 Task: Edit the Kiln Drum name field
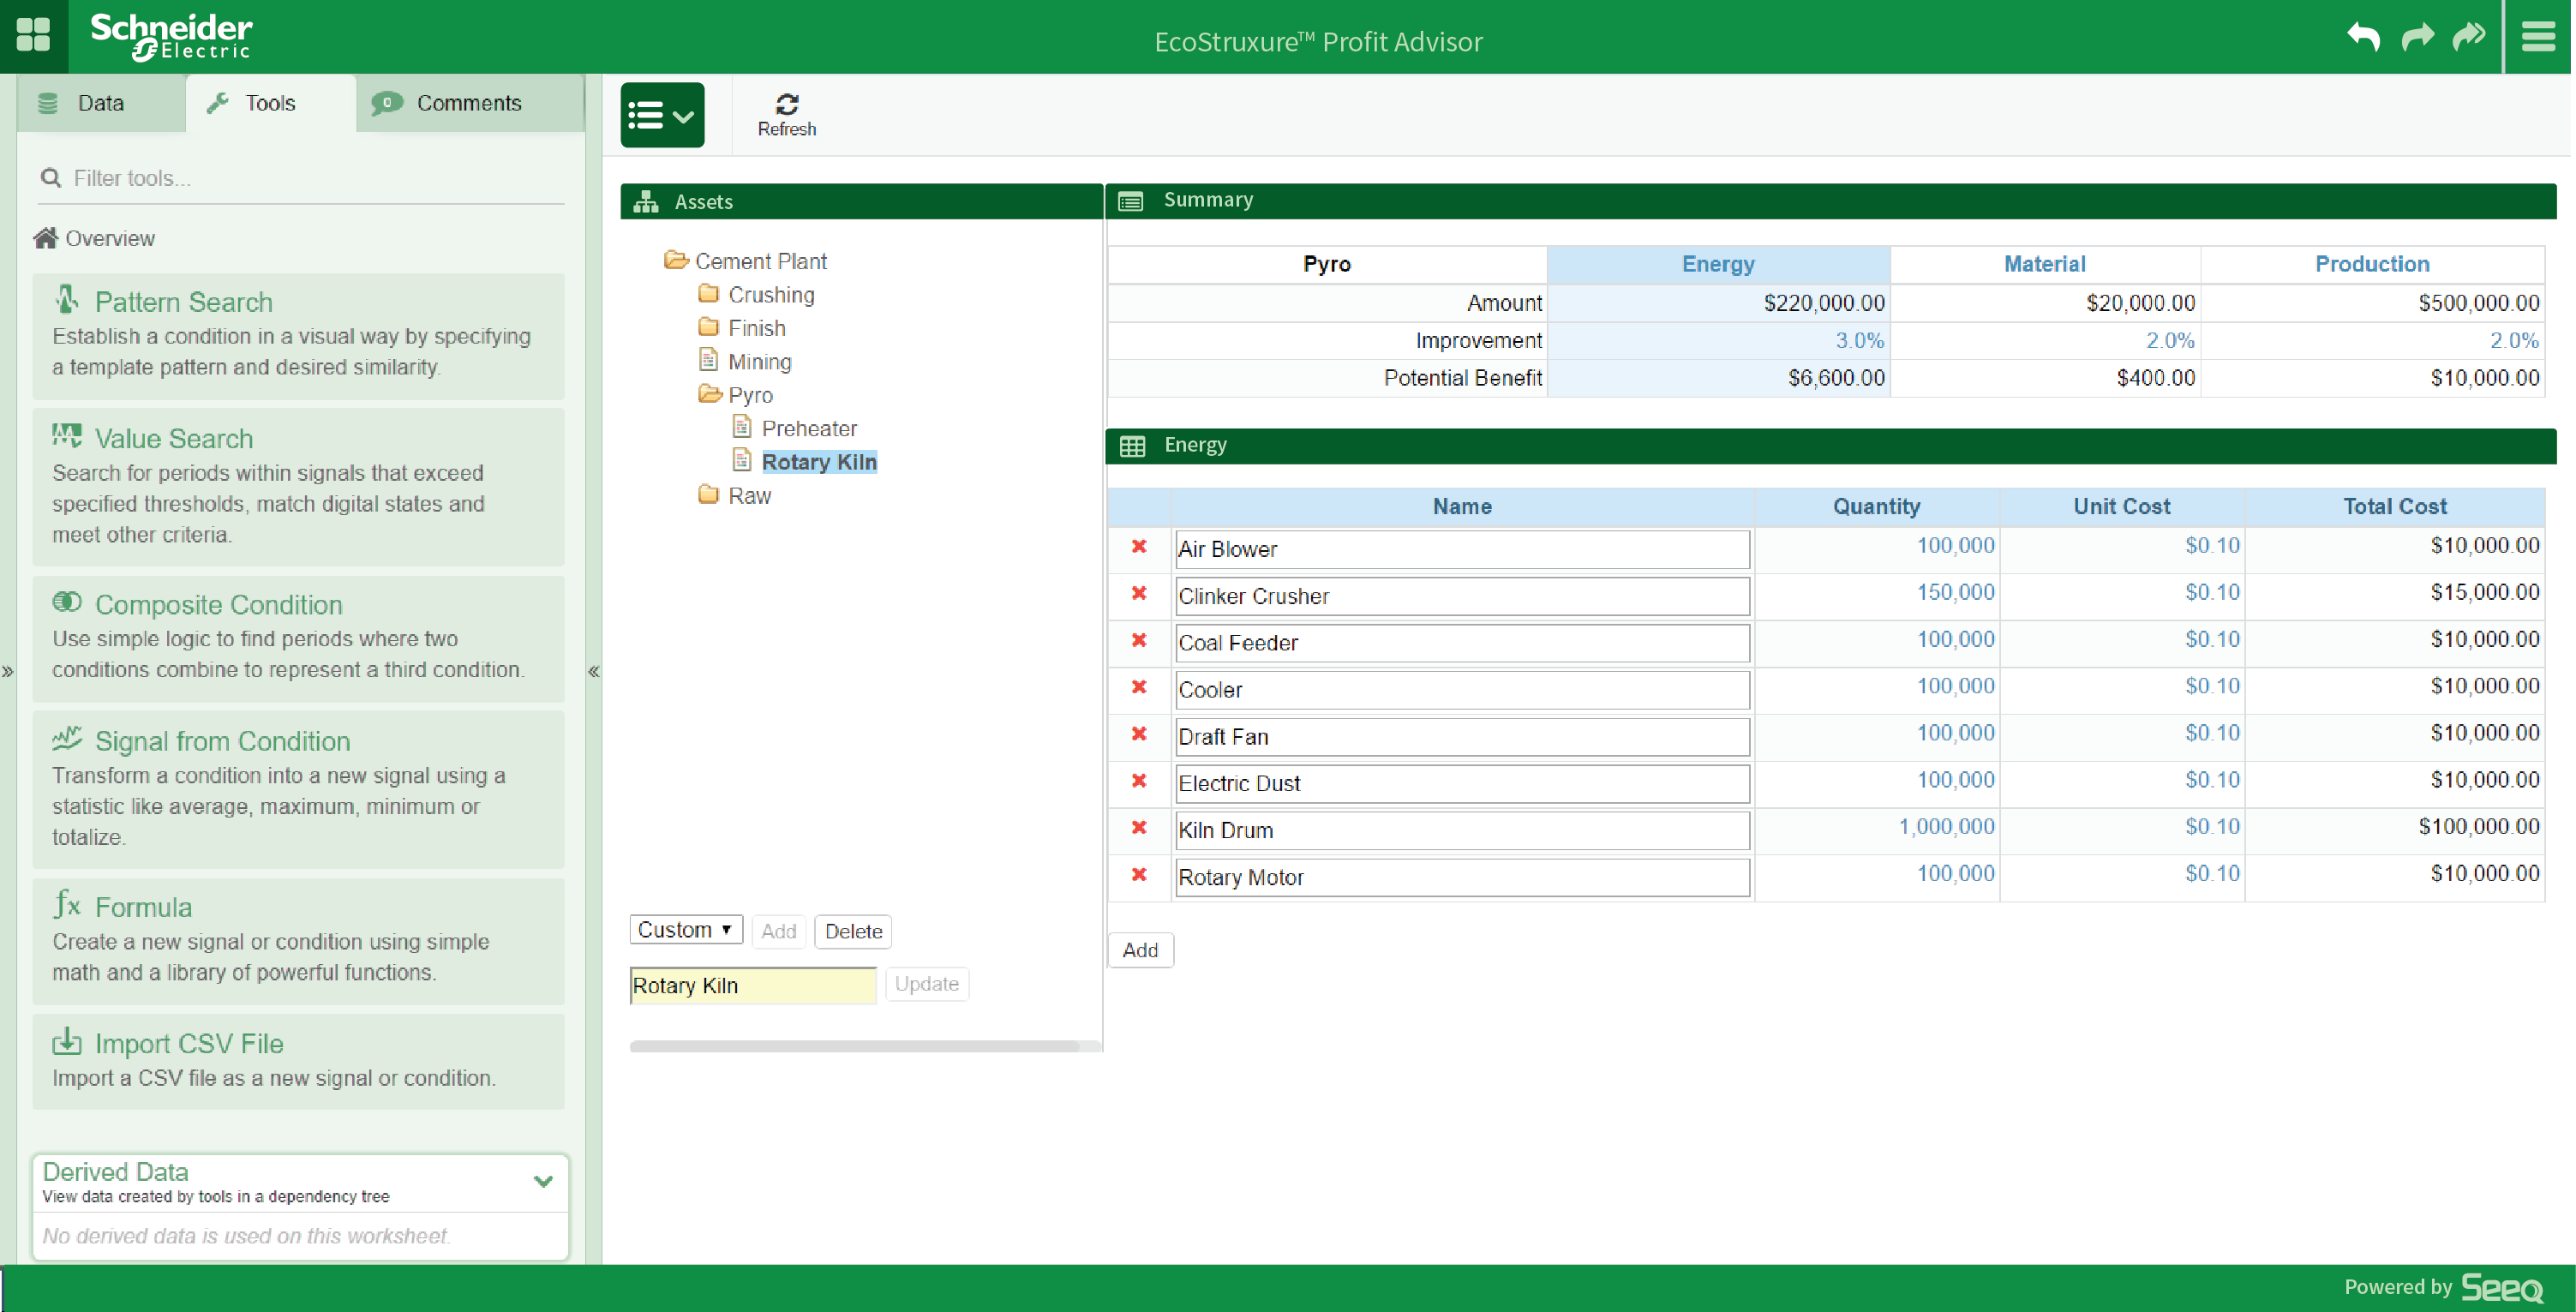tap(1462, 830)
